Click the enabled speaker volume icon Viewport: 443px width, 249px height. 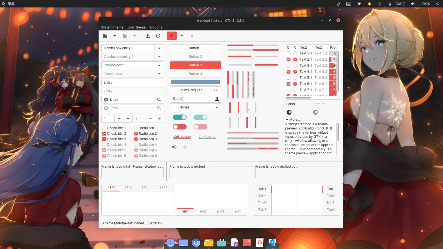pyautogui.click(x=174, y=147)
